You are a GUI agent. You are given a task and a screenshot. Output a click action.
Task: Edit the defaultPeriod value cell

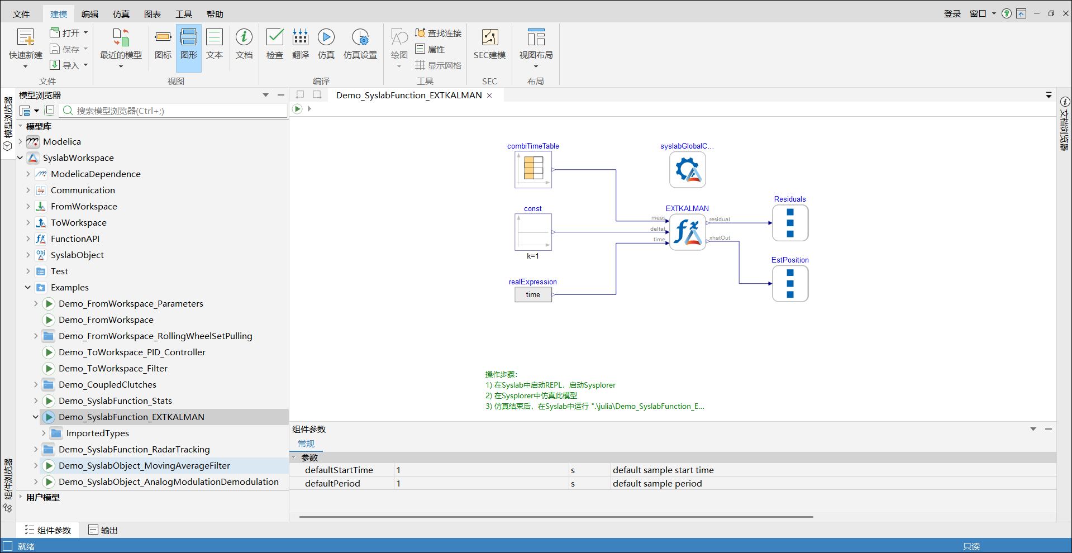click(481, 484)
